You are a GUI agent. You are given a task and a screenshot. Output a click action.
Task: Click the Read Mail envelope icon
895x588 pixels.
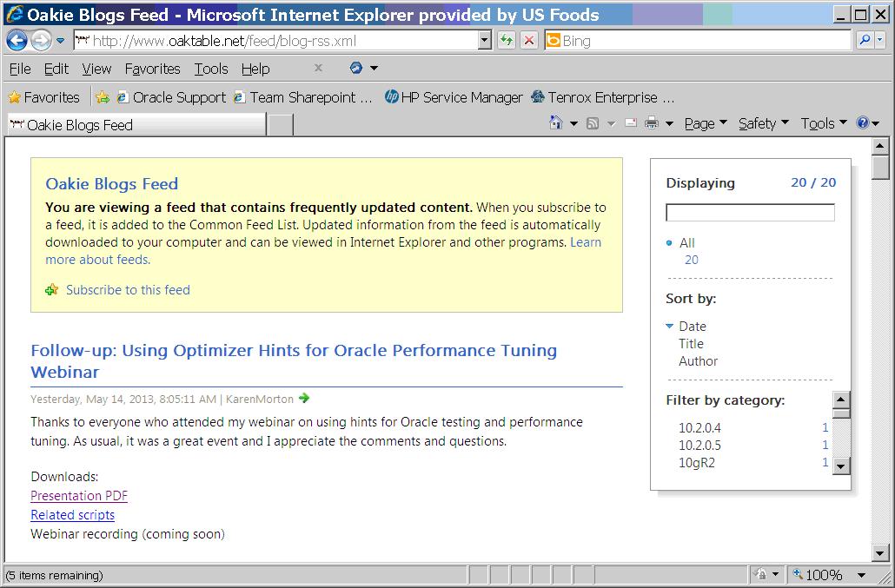click(631, 122)
